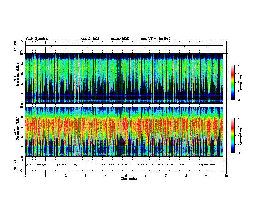Click the ch.3 voltage waveform trace
Screen dimensions: 255x197
point(124,165)
